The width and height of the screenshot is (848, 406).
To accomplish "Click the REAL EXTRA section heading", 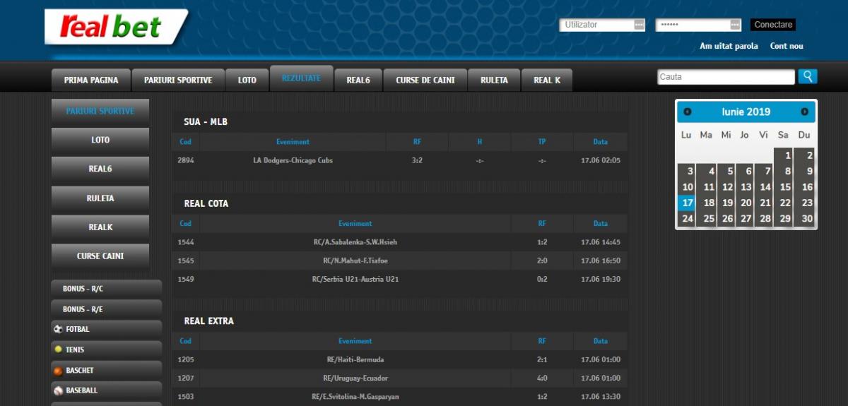I will pos(209,321).
